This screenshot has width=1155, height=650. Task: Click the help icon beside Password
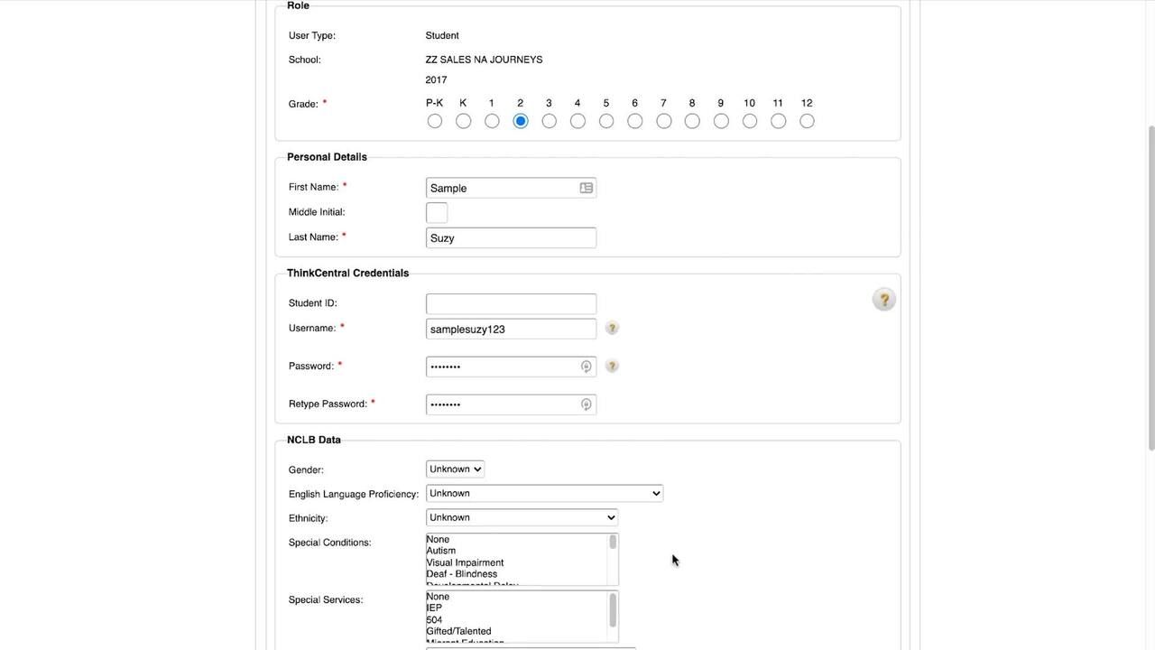point(612,367)
